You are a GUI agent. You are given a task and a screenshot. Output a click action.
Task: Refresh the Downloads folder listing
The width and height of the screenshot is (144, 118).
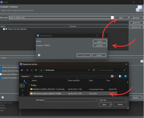[x=94, y=70]
